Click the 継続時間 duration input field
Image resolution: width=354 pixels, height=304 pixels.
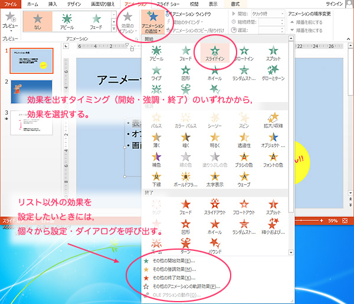(x=271, y=22)
